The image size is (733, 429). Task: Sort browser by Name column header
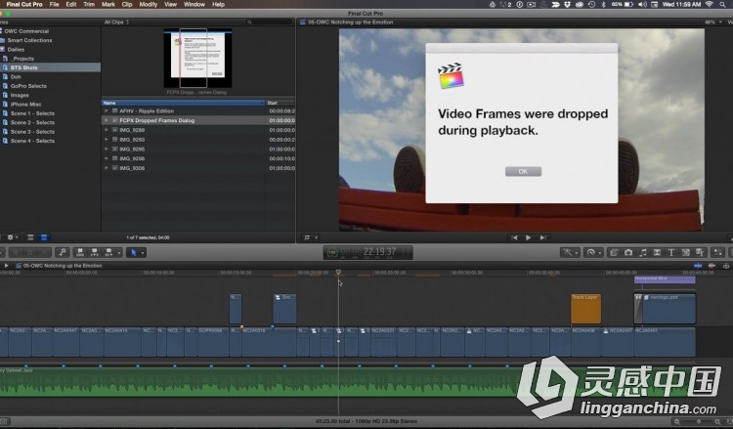pyautogui.click(x=184, y=103)
